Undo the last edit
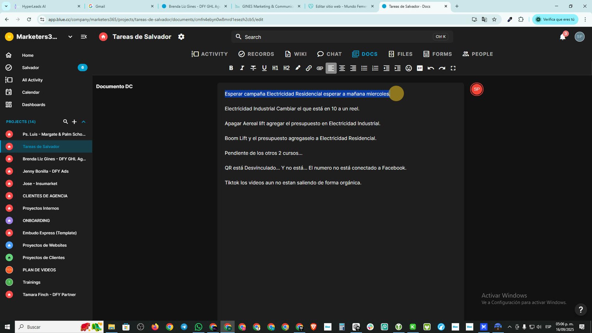 (x=431, y=68)
